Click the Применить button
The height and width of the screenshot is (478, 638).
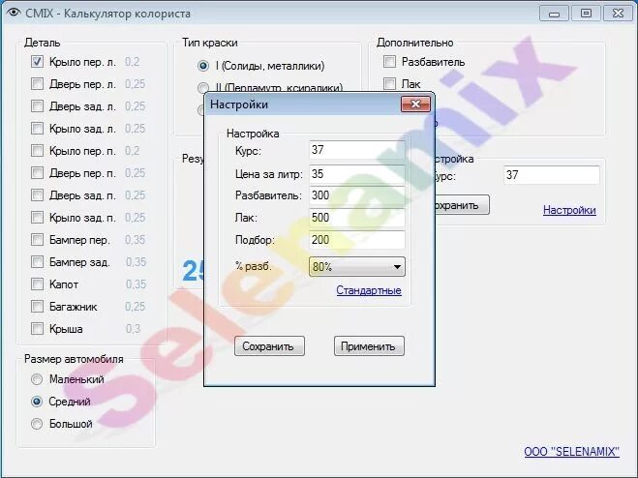click(x=369, y=346)
